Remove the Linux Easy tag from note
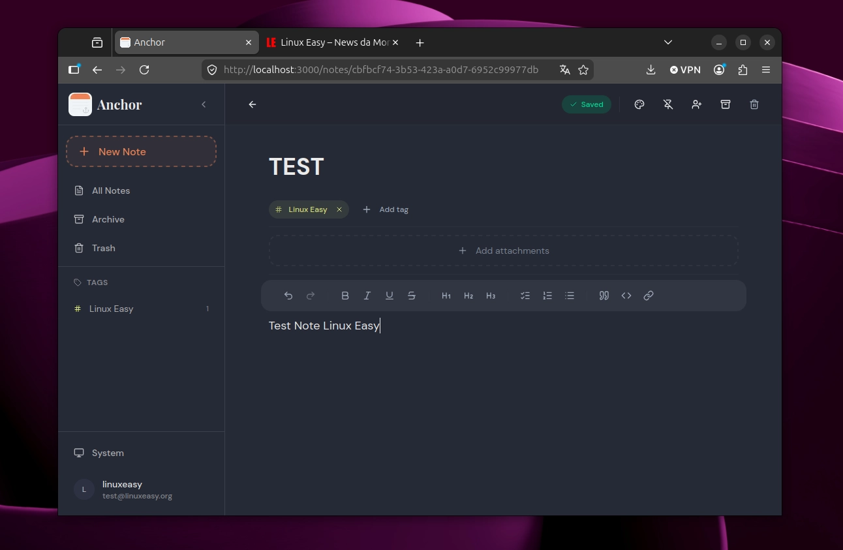The width and height of the screenshot is (843, 550). point(339,209)
